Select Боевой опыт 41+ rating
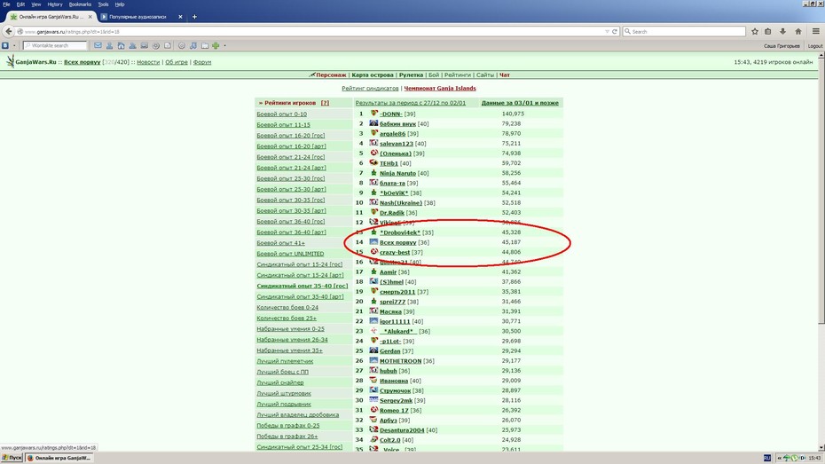825x464 pixels. coord(280,243)
